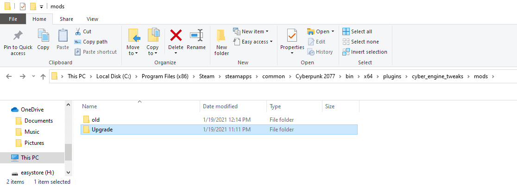The image size is (517, 186).
Task: Click the Forward navigation arrow
Action: [22, 76]
